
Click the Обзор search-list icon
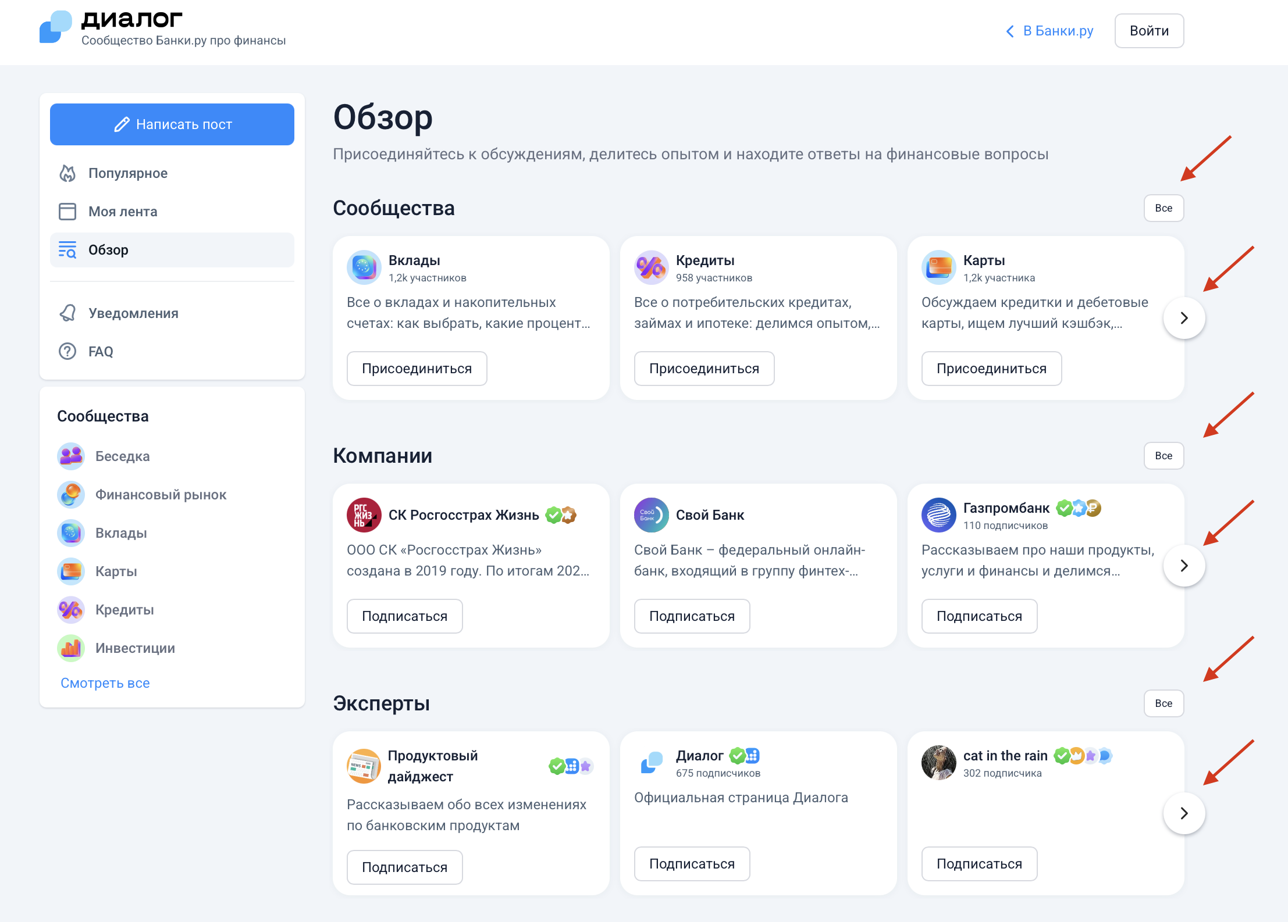[67, 250]
